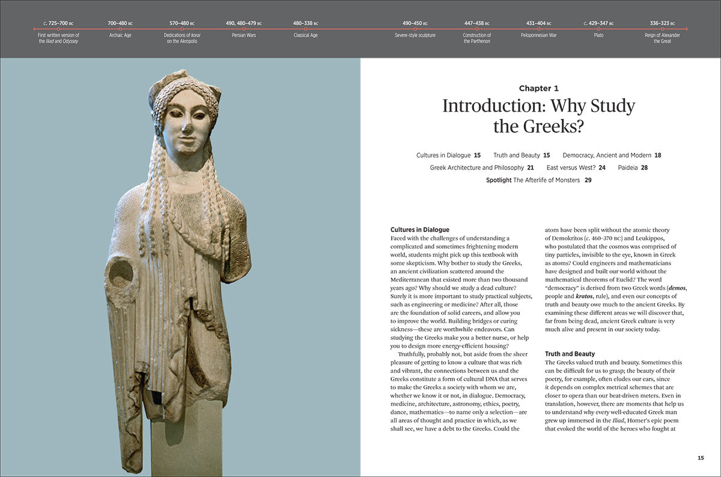
Task: Click the Construction of the Parthenon marker
Action: coord(477,29)
